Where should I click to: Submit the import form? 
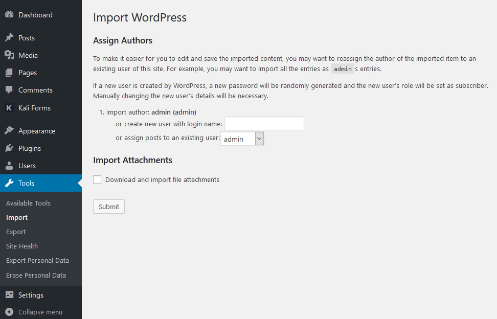[x=109, y=207]
